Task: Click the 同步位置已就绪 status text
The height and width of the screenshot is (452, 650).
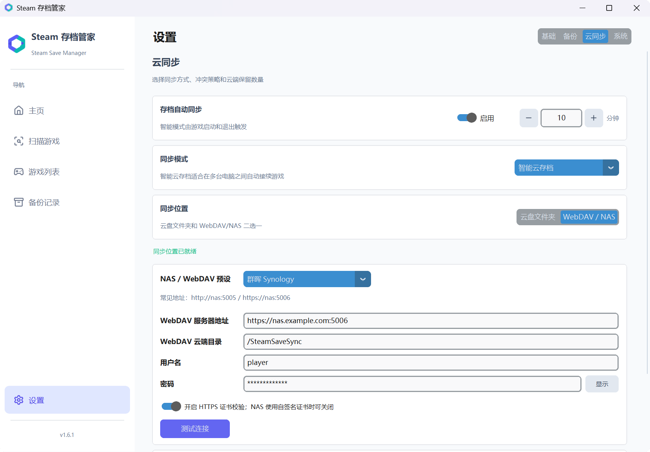Action: 175,251
